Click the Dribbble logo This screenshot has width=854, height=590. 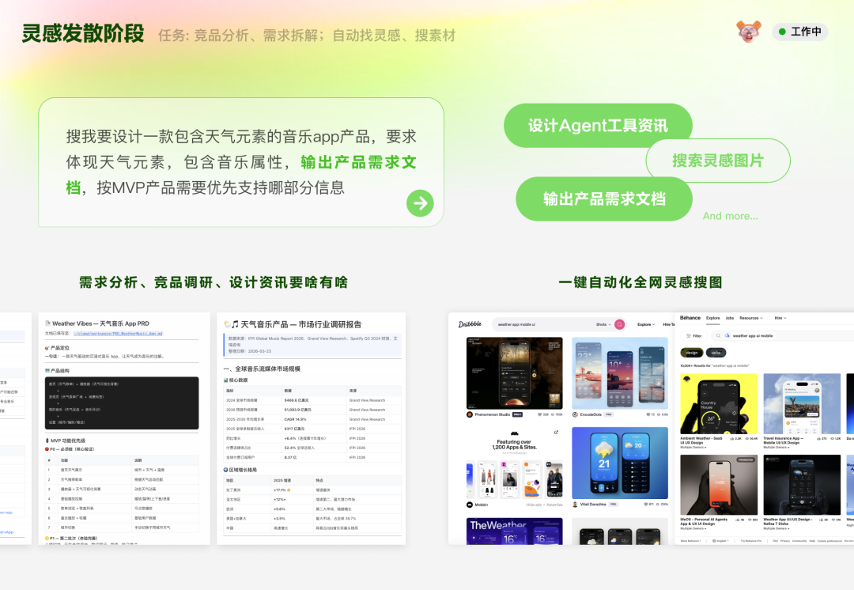coord(470,323)
